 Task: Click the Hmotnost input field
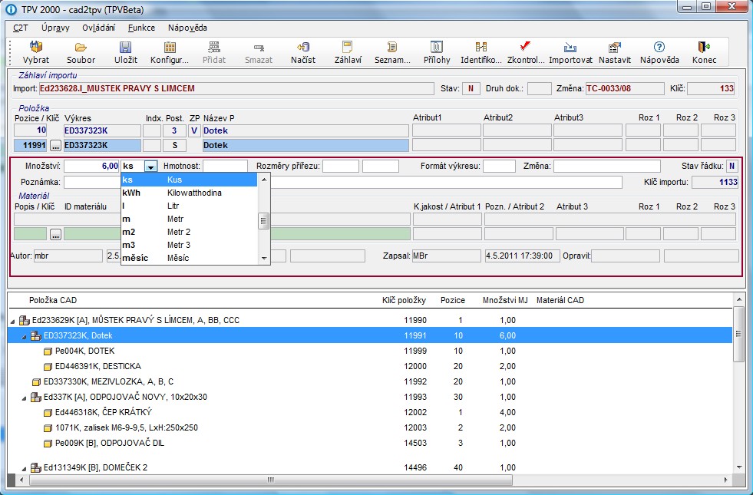tap(225, 166)
